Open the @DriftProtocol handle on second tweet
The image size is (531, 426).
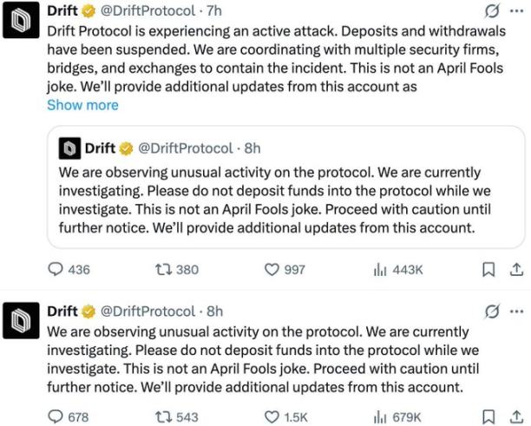pos(148,311)
